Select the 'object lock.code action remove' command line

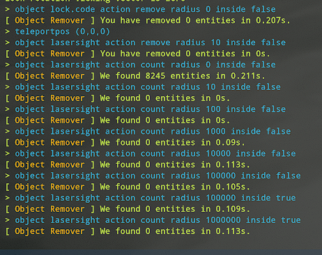pyautogui.click(x=140, y=10)
